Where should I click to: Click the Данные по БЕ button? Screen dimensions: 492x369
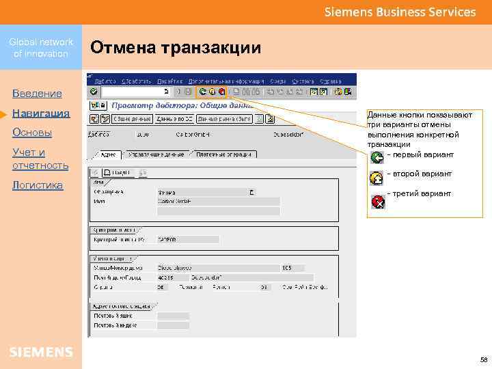coord(174,119)
